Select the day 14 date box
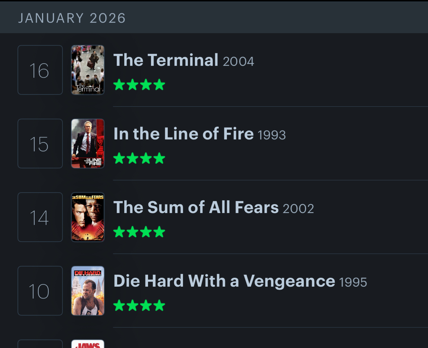 pos(40,217)
